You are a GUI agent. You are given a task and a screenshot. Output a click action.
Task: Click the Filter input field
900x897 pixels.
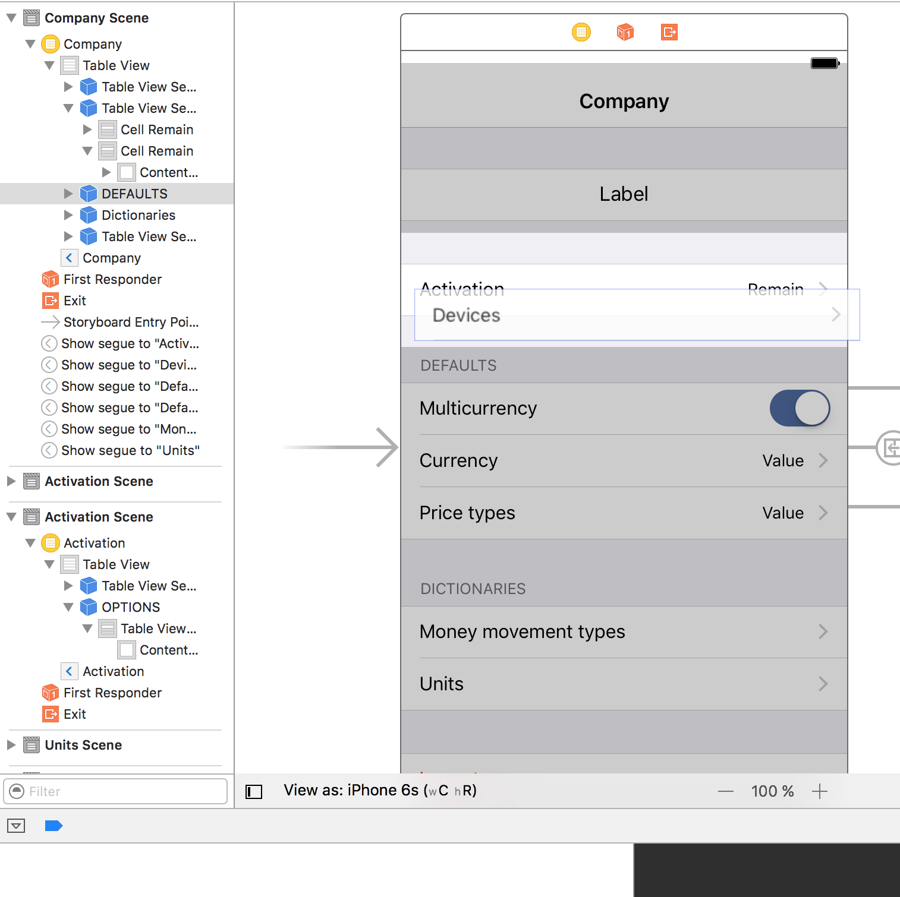[115, 791]
